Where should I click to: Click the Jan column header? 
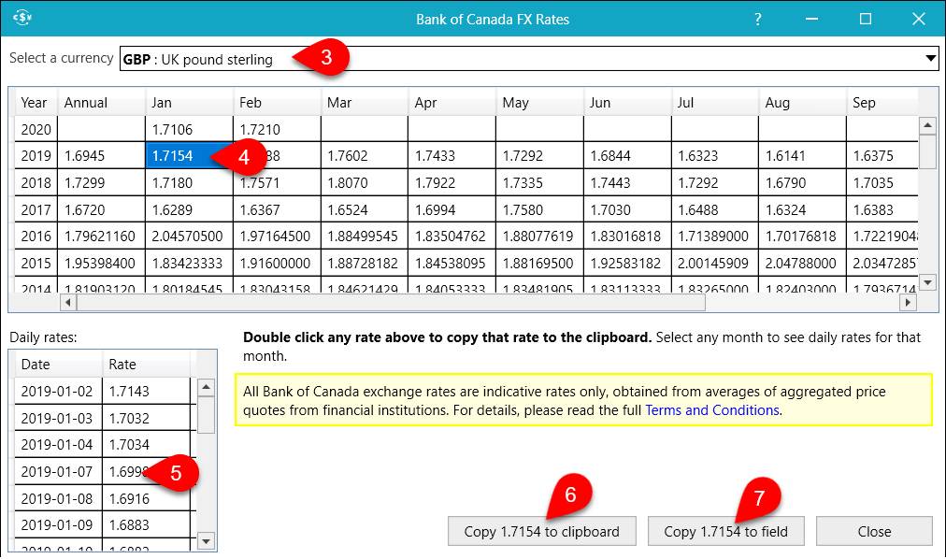(190, 103)
